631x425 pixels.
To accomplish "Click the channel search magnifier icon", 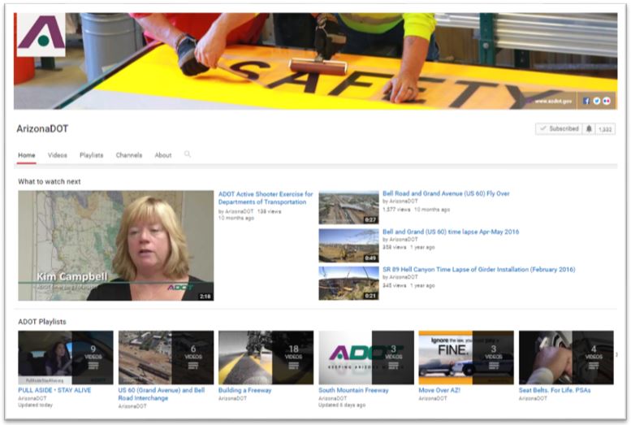I will (187, 154).
